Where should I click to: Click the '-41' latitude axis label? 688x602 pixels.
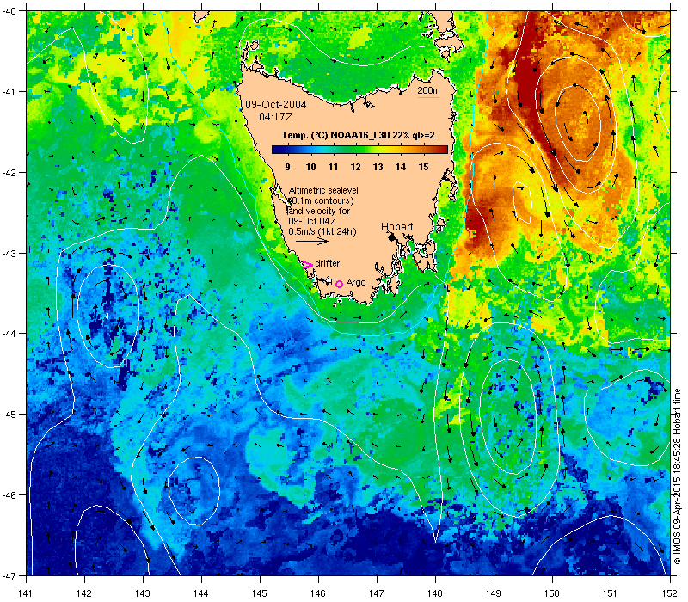[8, 92]
